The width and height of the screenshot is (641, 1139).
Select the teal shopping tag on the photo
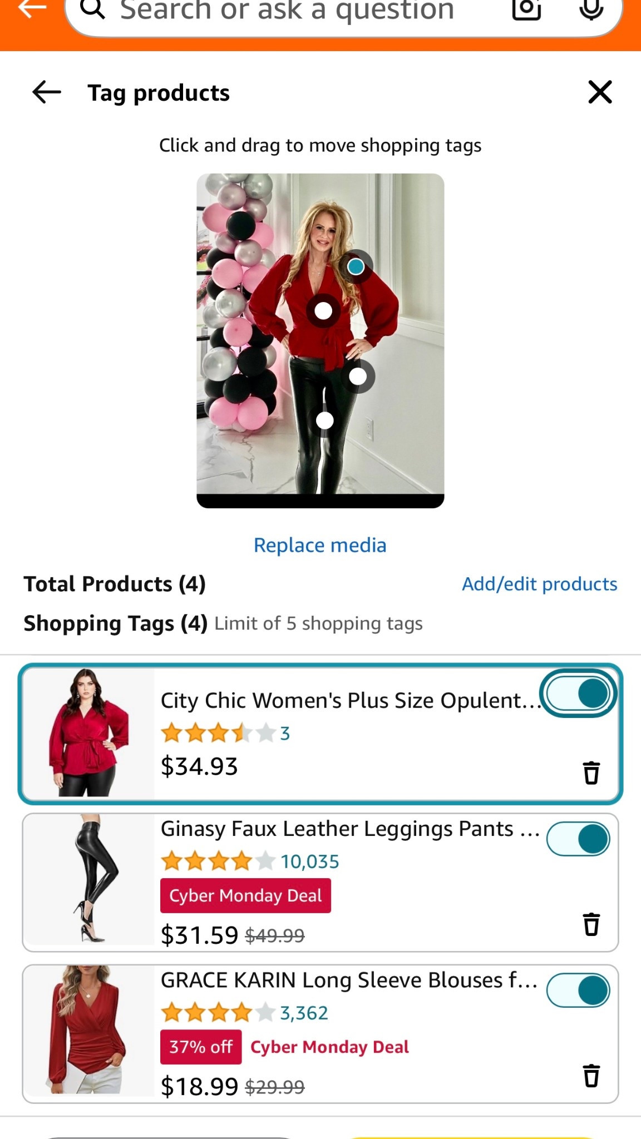coord(356,267)
